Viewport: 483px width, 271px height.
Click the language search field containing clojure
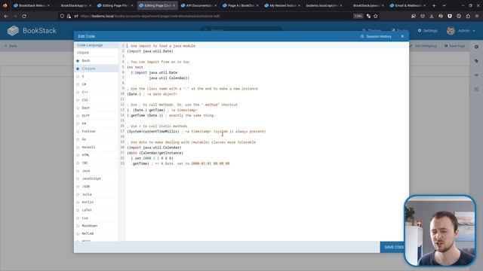click(96, 53)
